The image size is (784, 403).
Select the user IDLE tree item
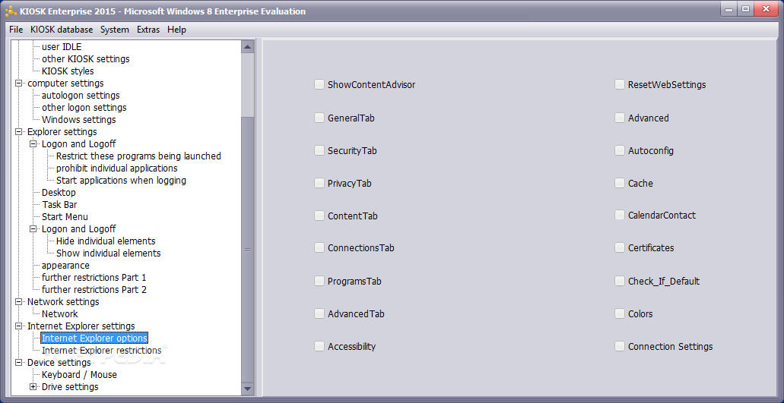[62, 47]
